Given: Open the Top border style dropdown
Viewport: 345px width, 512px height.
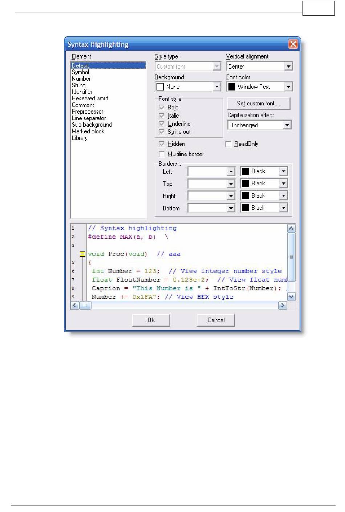Looking at the screenshot, I should (x=231, y=184).
